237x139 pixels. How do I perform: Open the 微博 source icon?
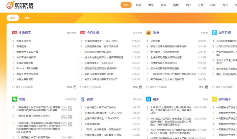[148, 33]
